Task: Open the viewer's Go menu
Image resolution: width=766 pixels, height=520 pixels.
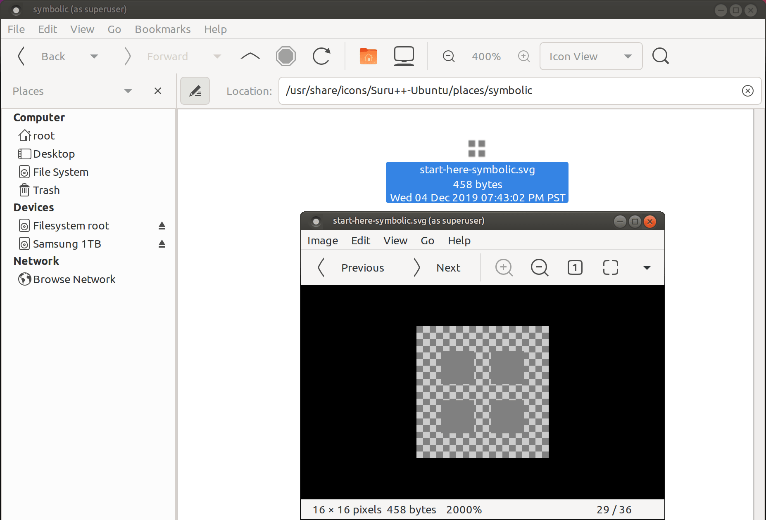Action: click(428, 241)
